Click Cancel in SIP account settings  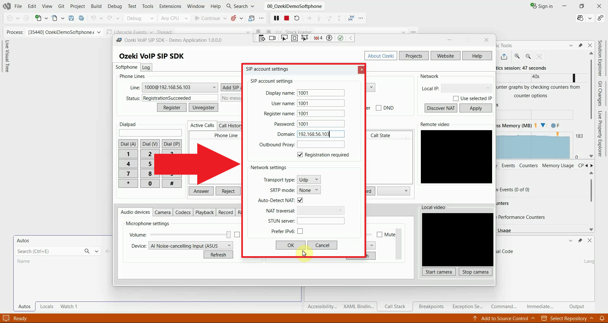click(322, 245)
